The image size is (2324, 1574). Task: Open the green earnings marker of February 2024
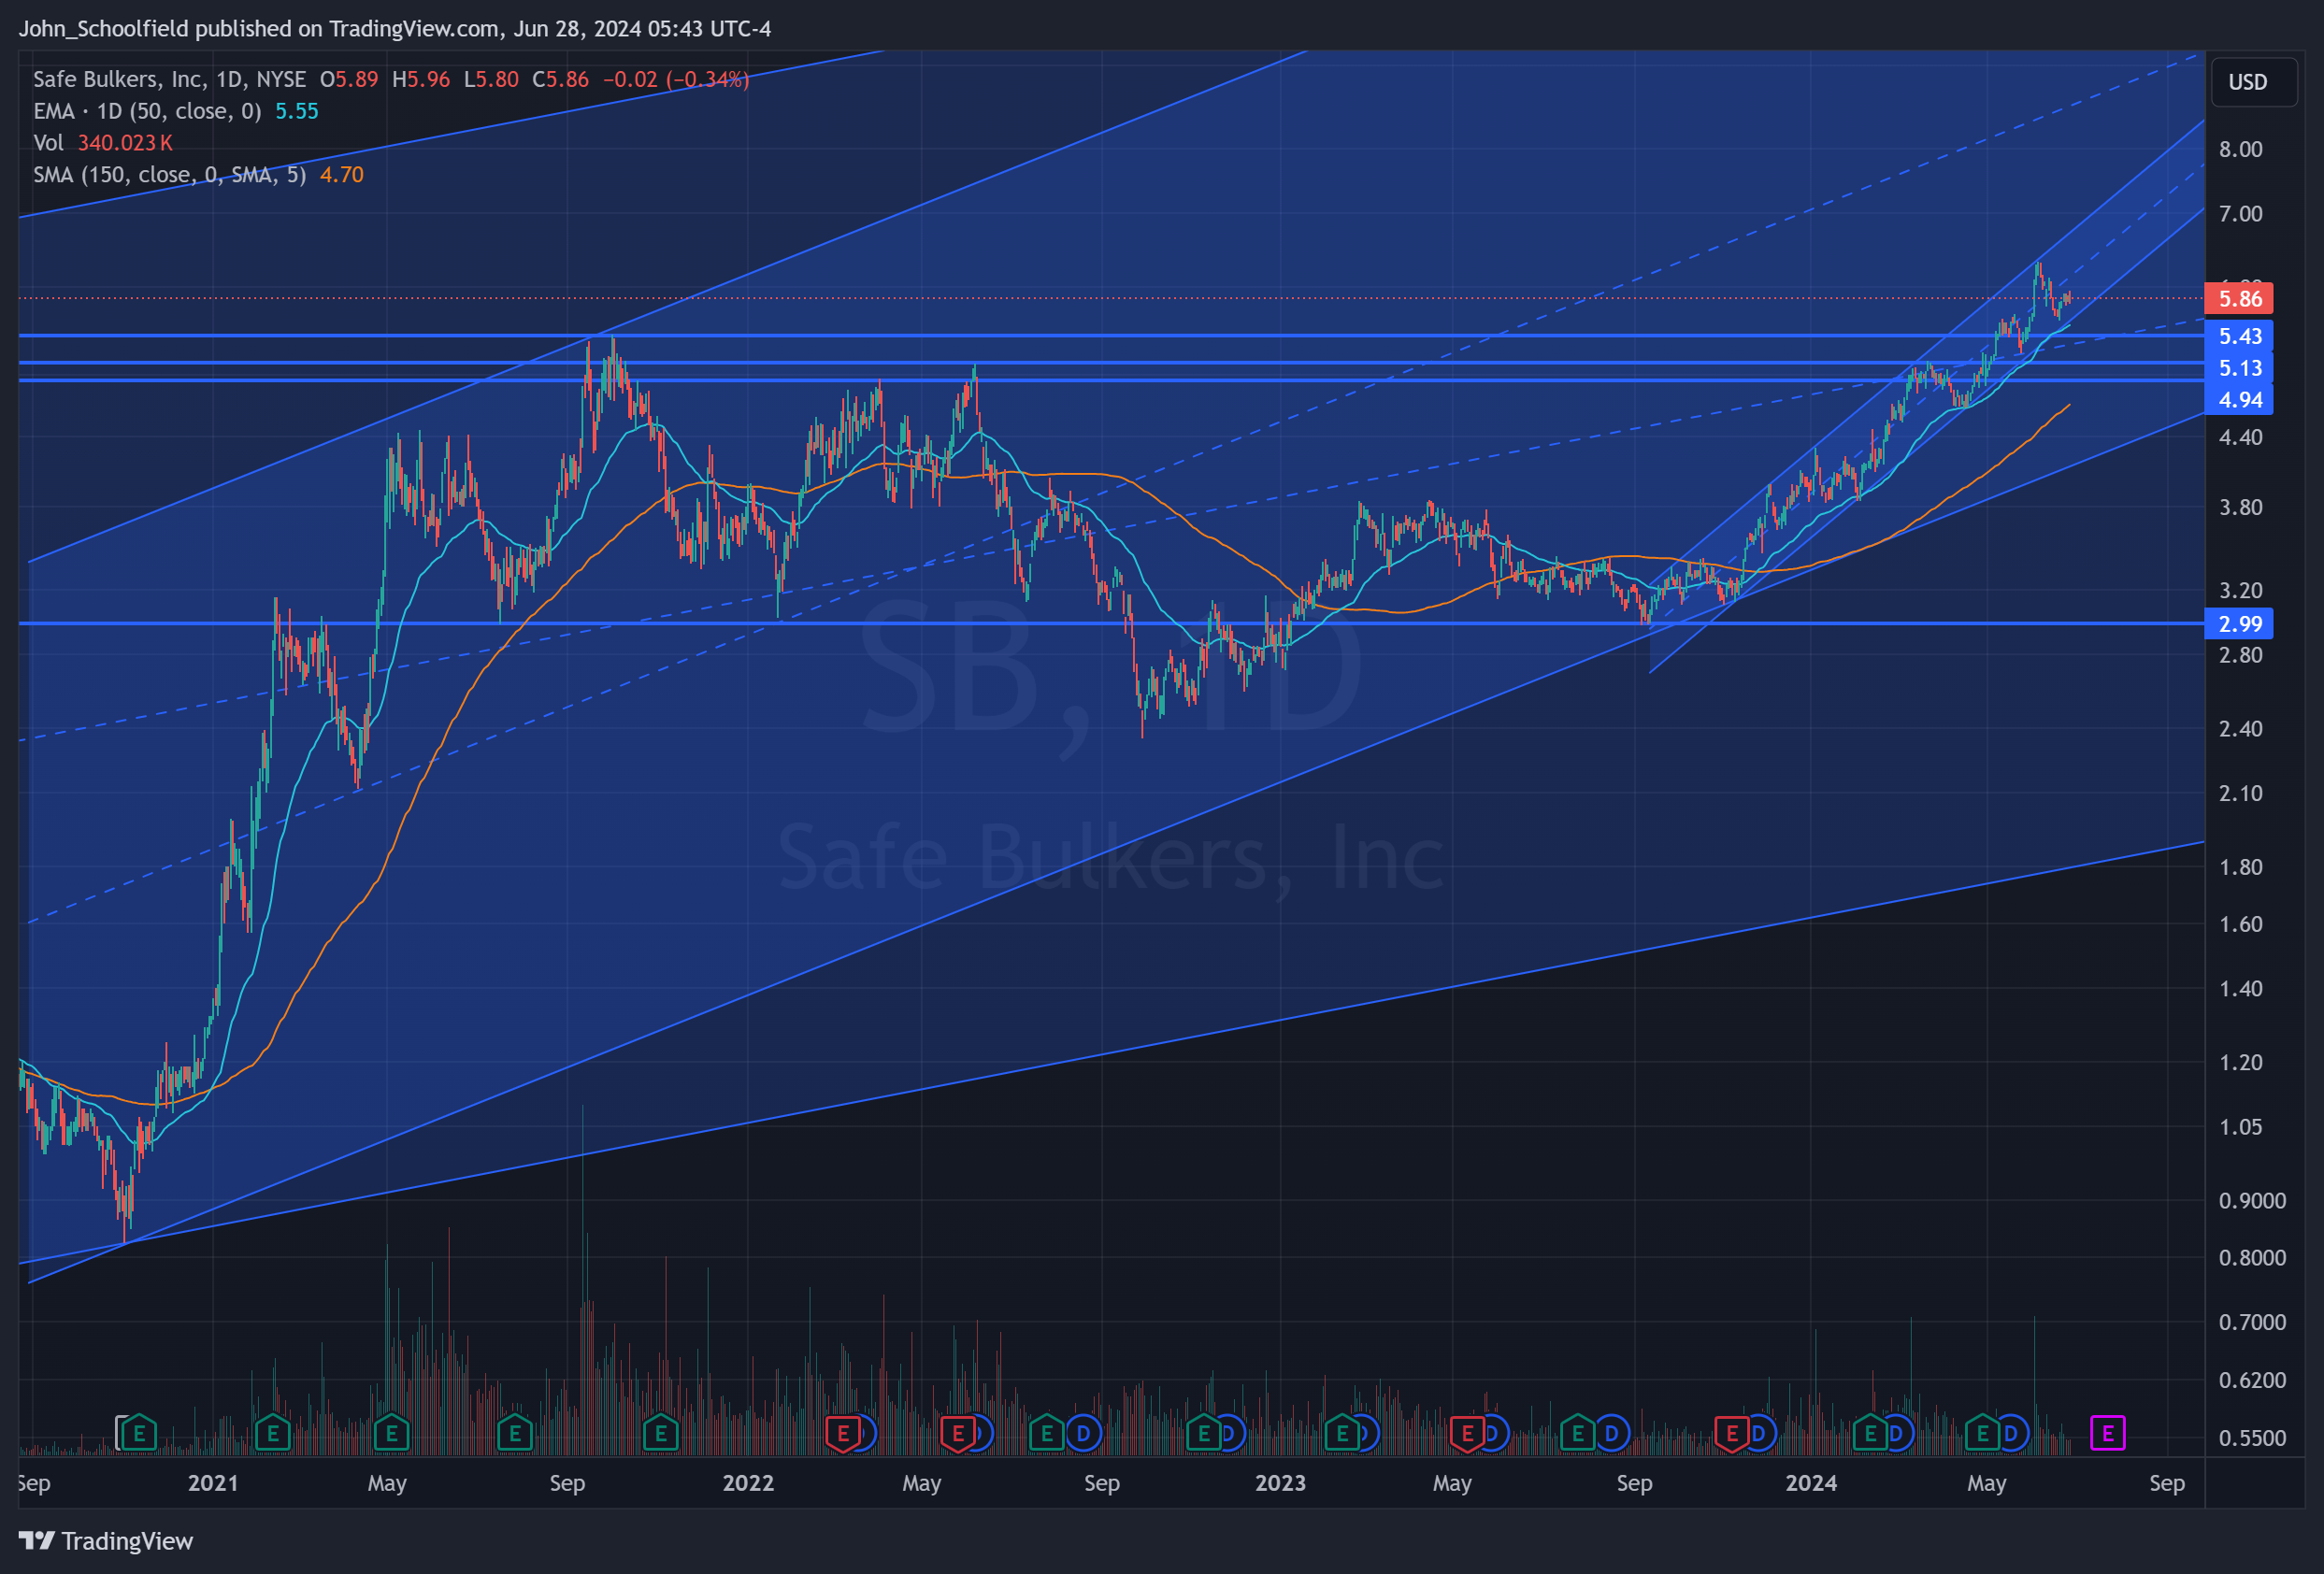coord(1869,1434)
